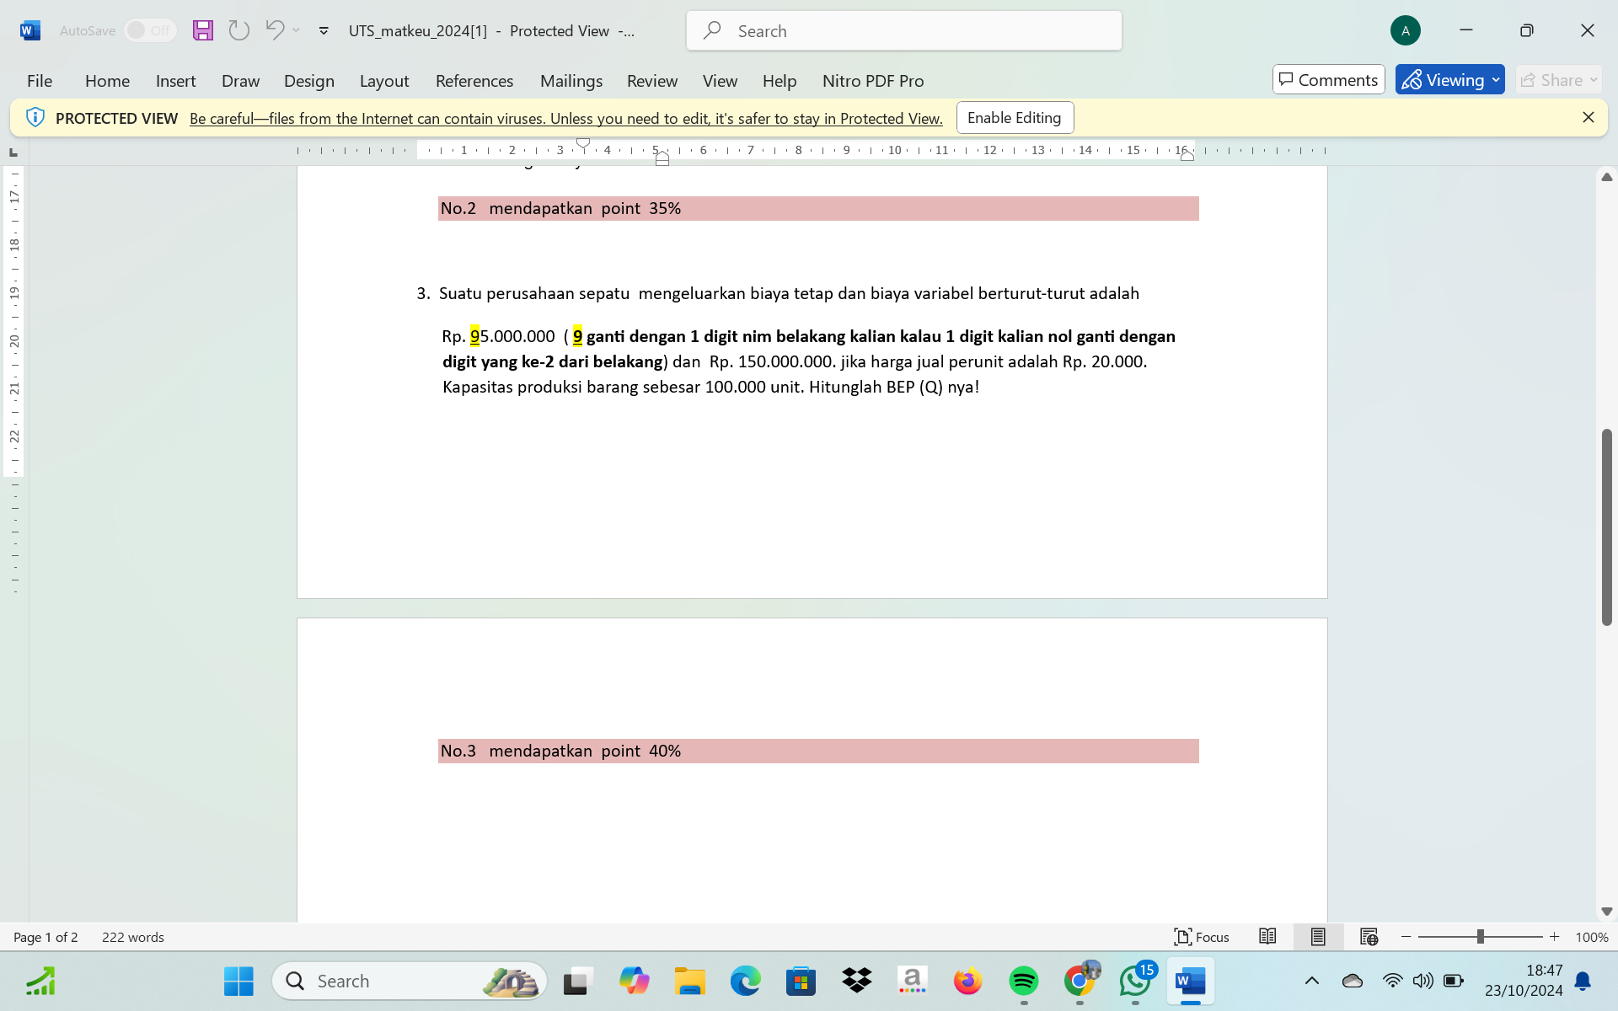Open the Nitro PDF Pro tab

click(873, 80)
